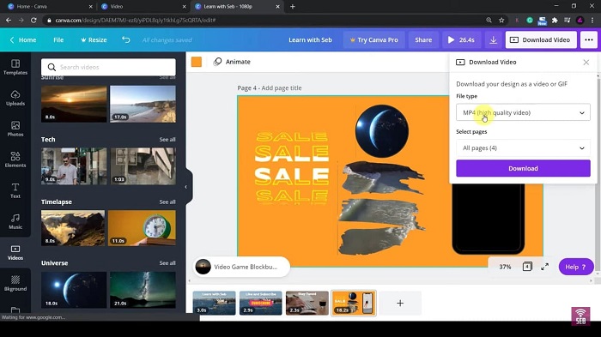Open the browser extensions puzzle icon
The height and width of the screenshot is (337, 601).
tap(555, 20)
